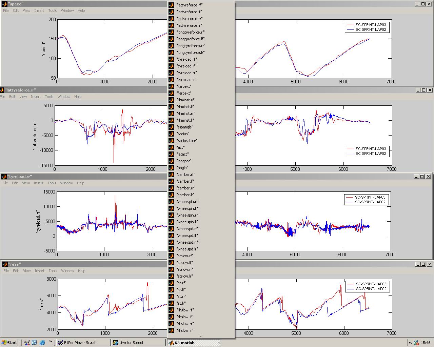Launch Internet Explorer from the quick launch bar
The image size is (434, 347).
click(x=42, y=343)
